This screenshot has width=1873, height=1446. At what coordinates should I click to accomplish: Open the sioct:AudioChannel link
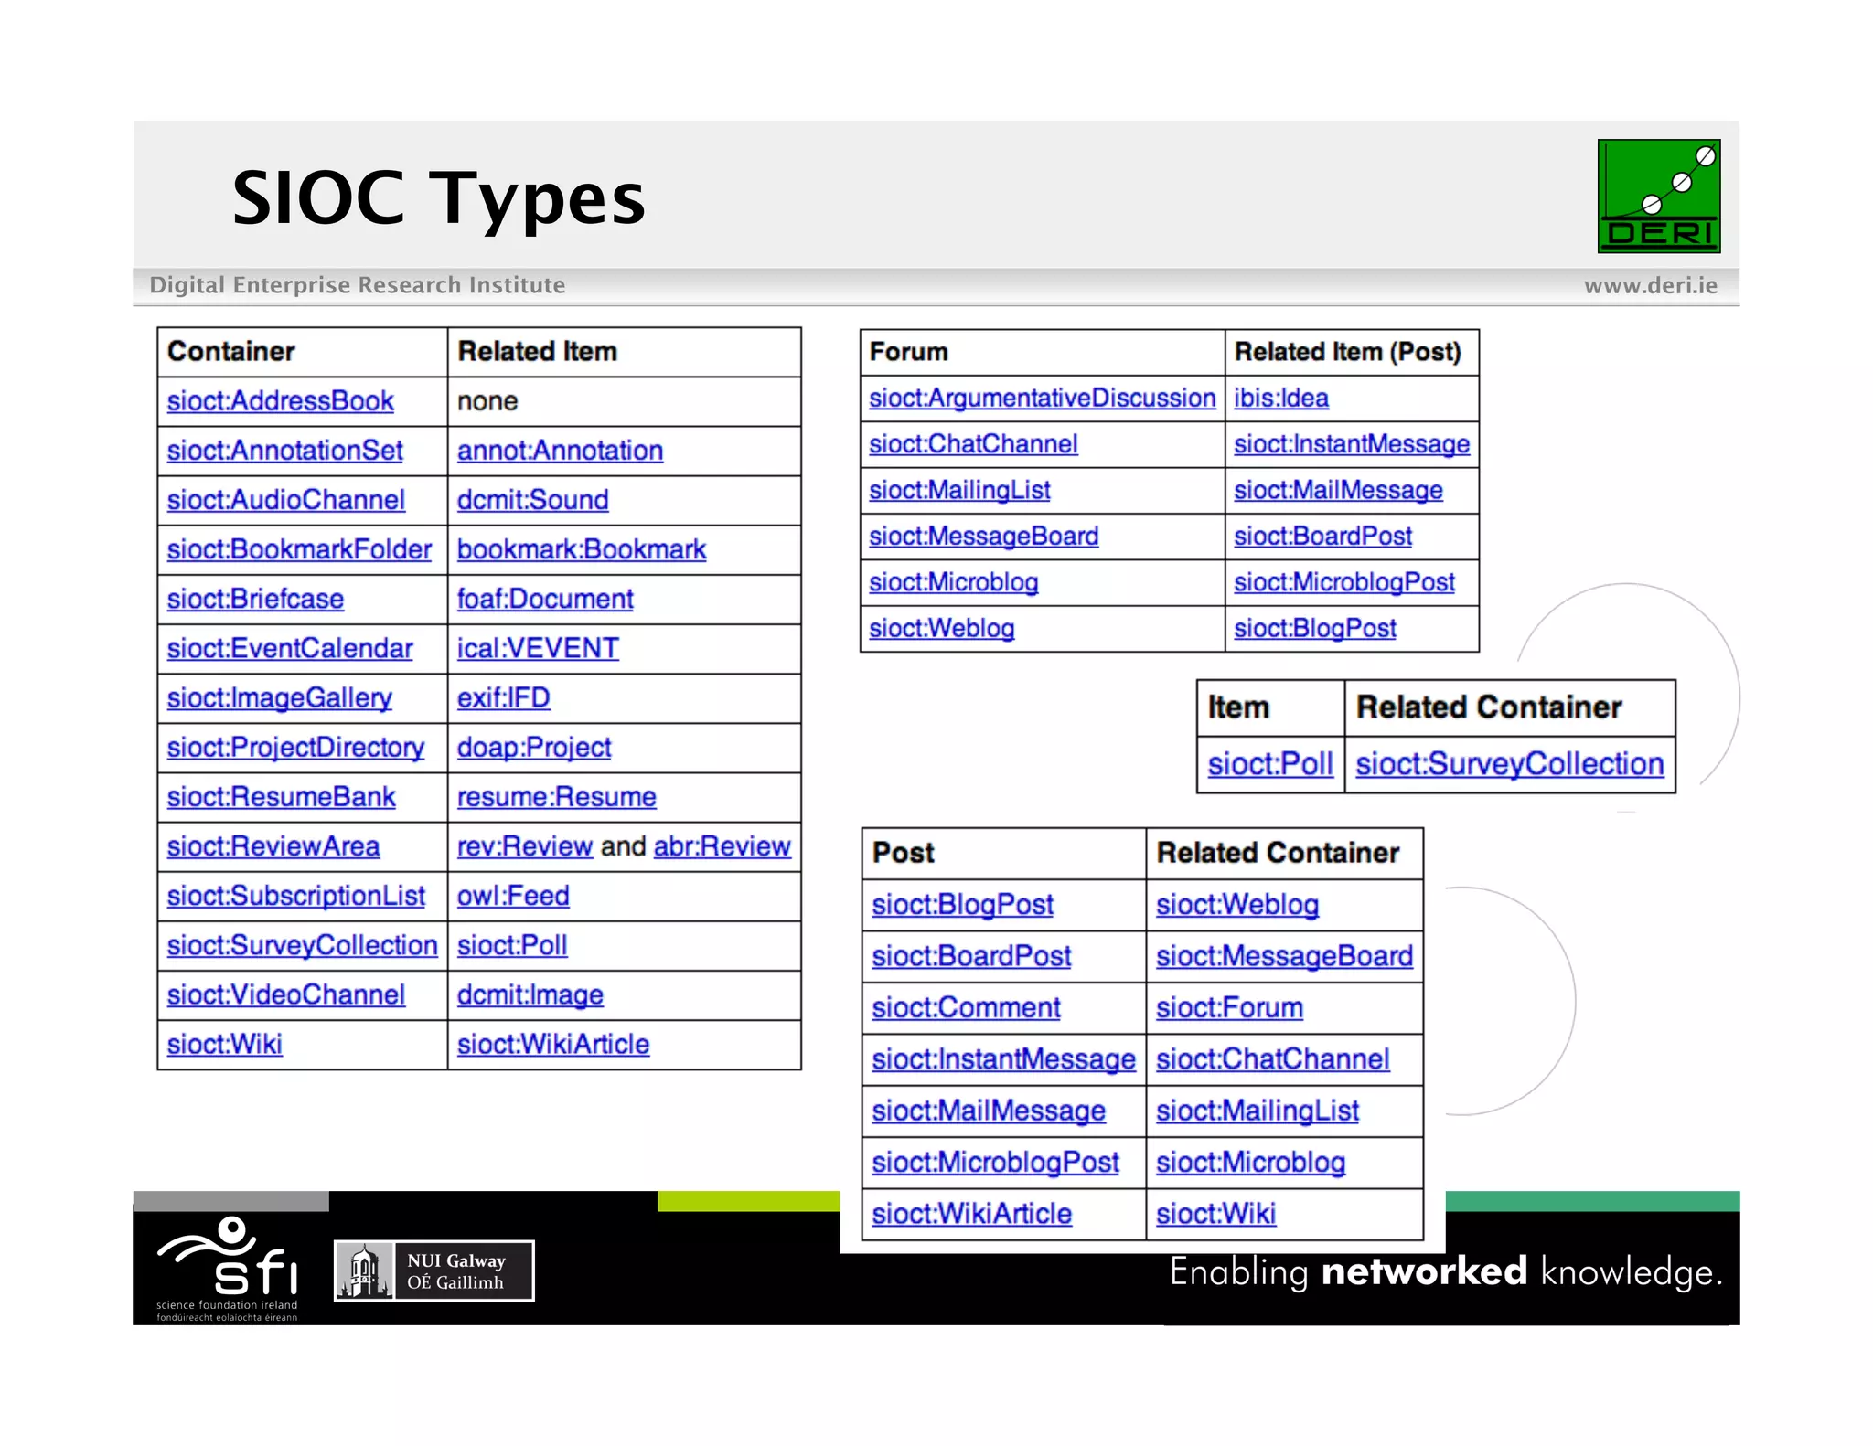tap(285, 500)
